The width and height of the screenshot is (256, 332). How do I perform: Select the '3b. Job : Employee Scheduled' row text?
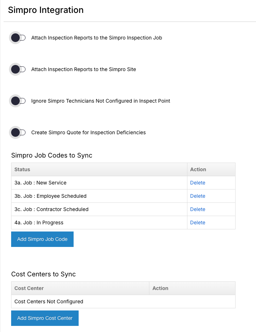click(x=50, y=196)
